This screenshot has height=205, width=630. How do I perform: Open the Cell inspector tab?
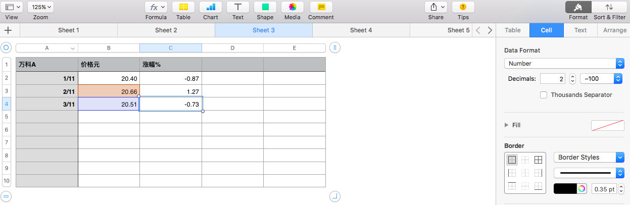(x=547, y=30)
